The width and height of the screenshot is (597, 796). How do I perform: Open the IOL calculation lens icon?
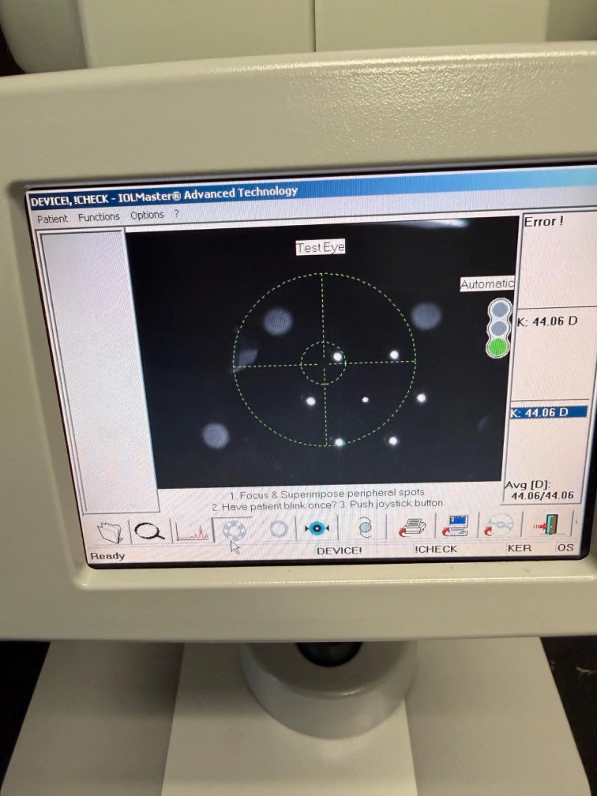click(x=366, y=527)
